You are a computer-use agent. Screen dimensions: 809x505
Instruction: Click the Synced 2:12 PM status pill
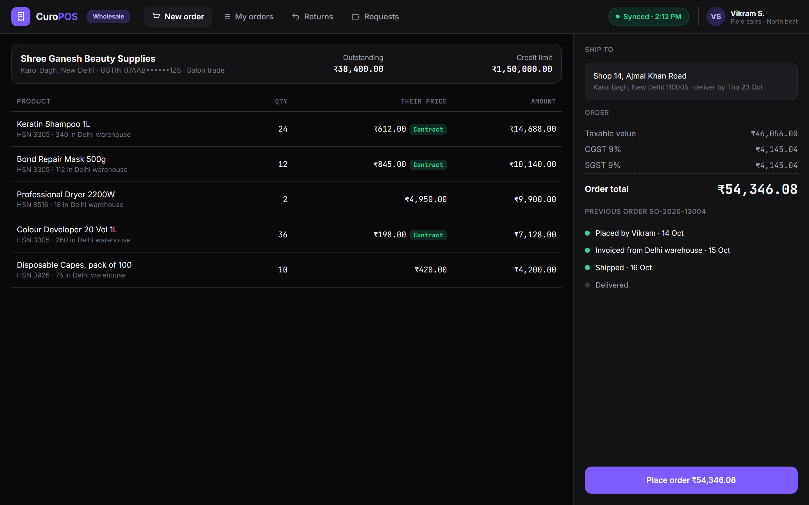click(x=648, y=16)
